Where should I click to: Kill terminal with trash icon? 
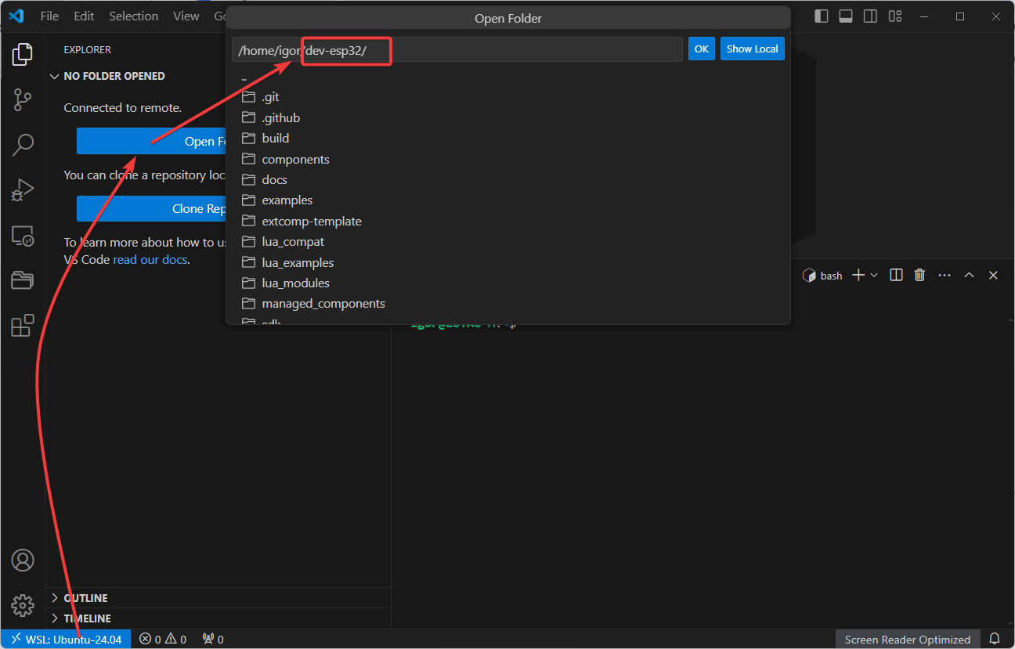tap(919, 275)
